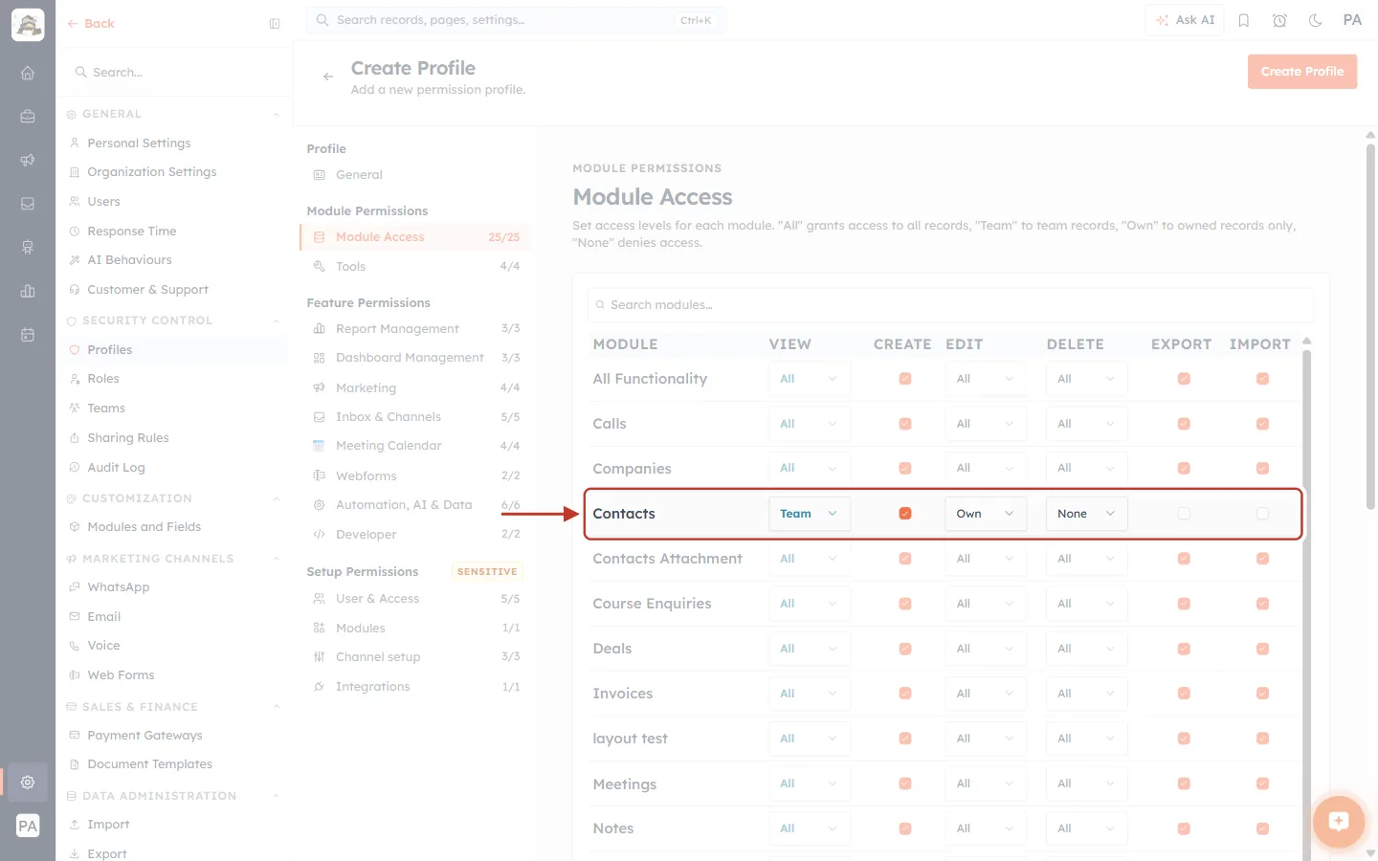Click the bookmark icon in top bar
Image resolution: width=1378 pixels, height=861 pixels.
coord(1244,20)
